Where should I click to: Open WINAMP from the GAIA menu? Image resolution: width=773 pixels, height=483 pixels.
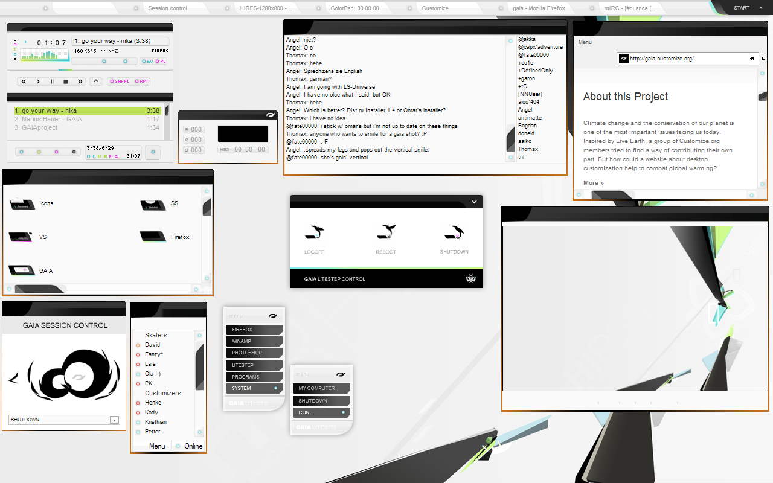254,341
